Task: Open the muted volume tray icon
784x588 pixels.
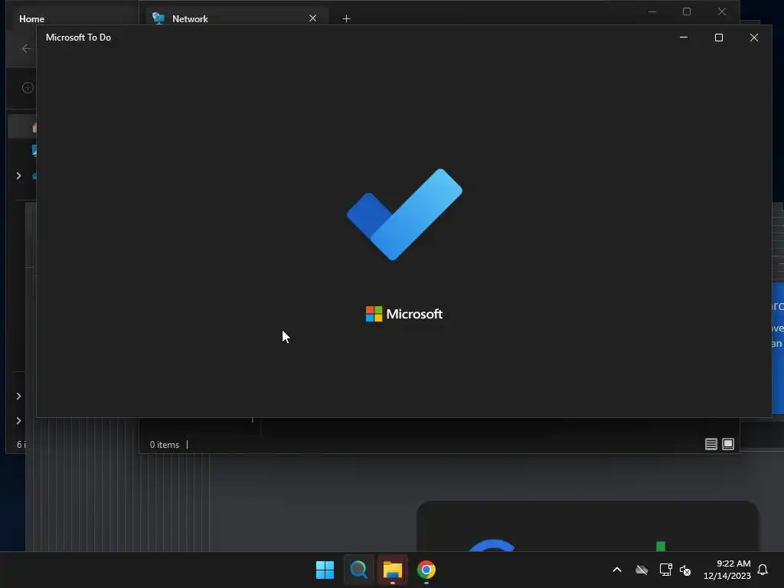Action: [x=685, y=570]
